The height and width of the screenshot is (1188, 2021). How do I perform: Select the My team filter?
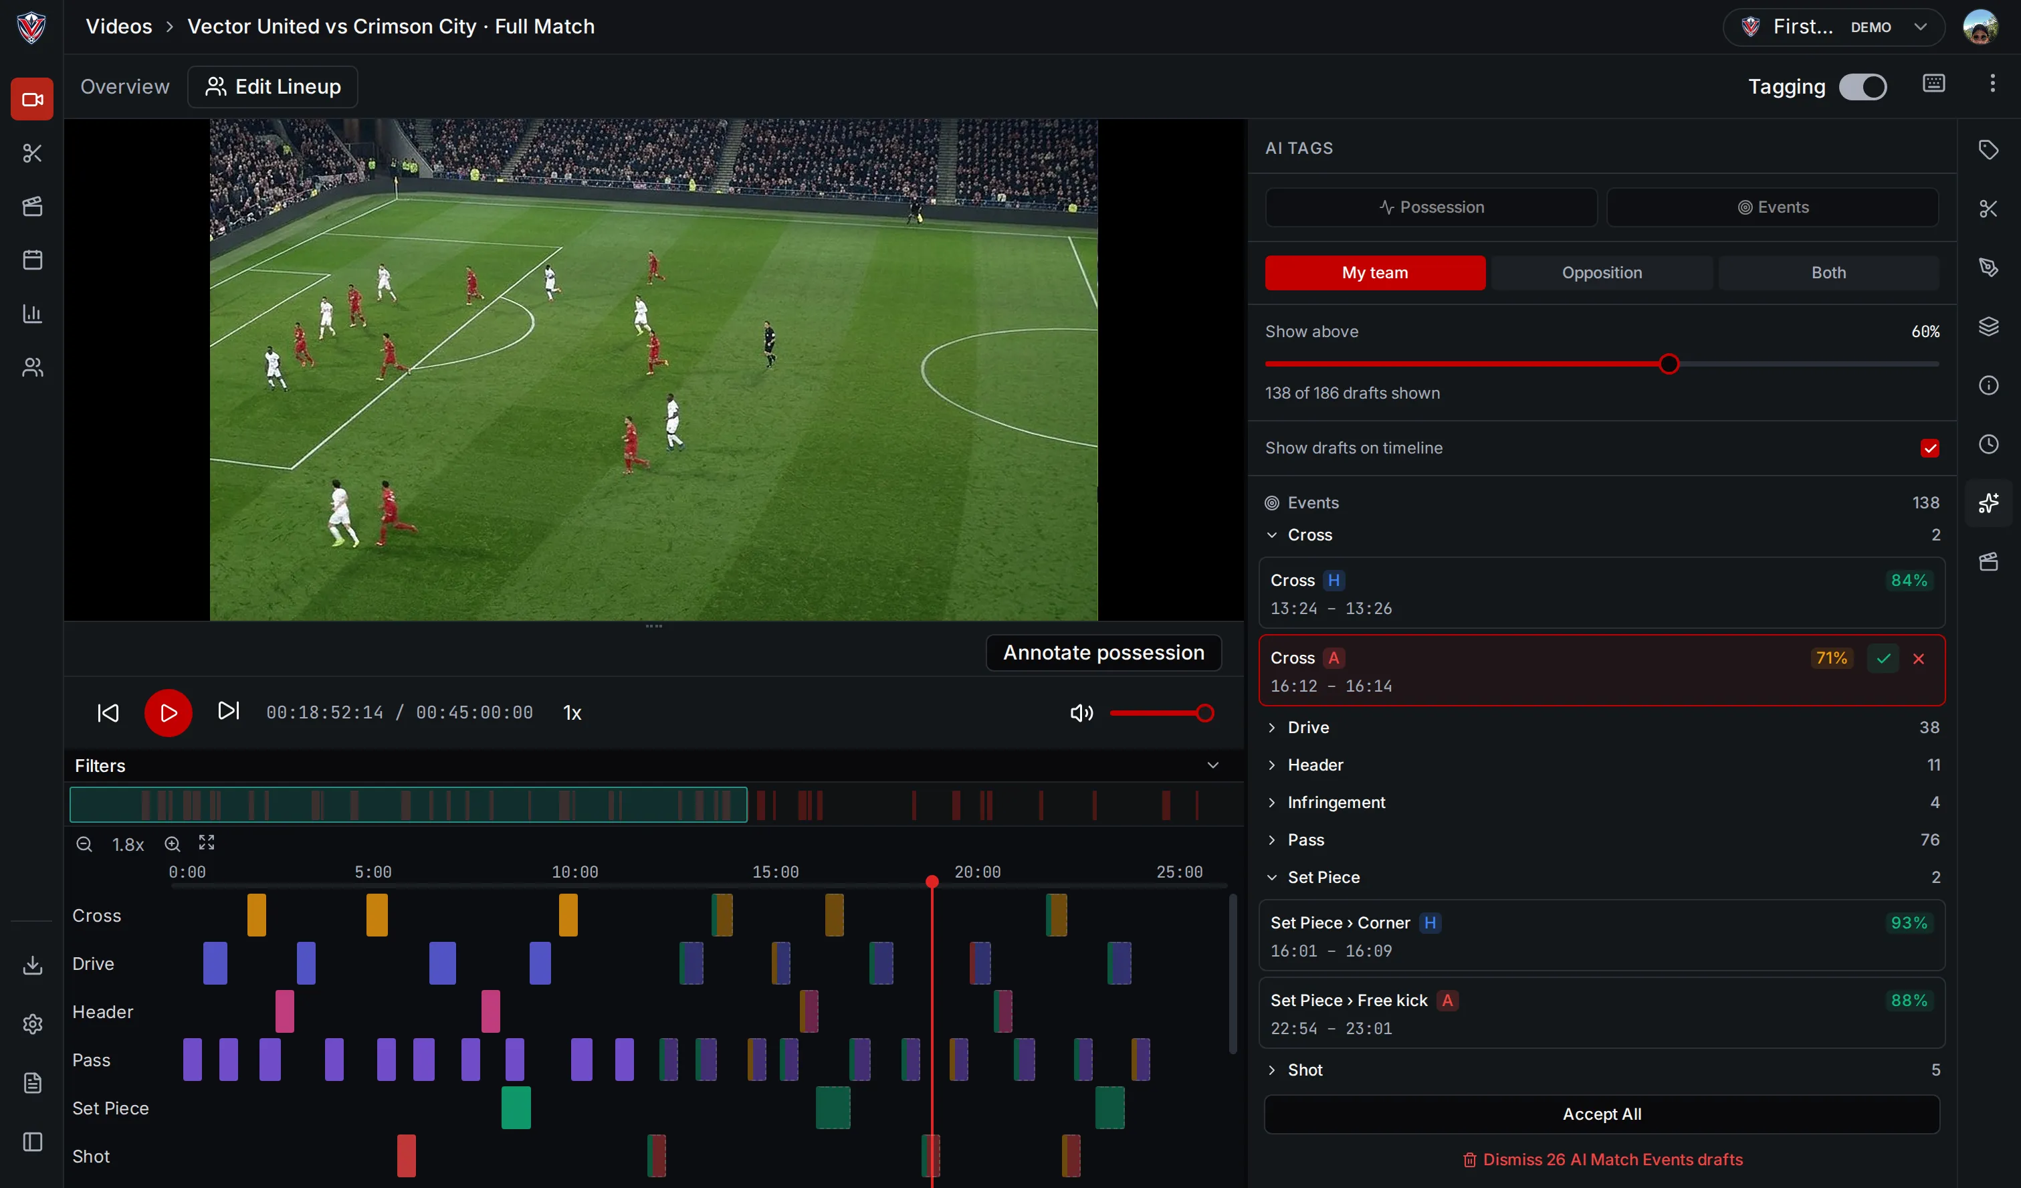(1374, 273)
